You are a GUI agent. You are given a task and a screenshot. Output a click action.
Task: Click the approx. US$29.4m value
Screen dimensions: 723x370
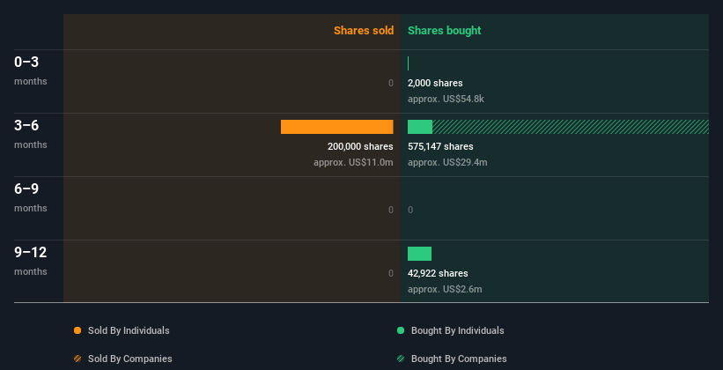coord(447,162)
